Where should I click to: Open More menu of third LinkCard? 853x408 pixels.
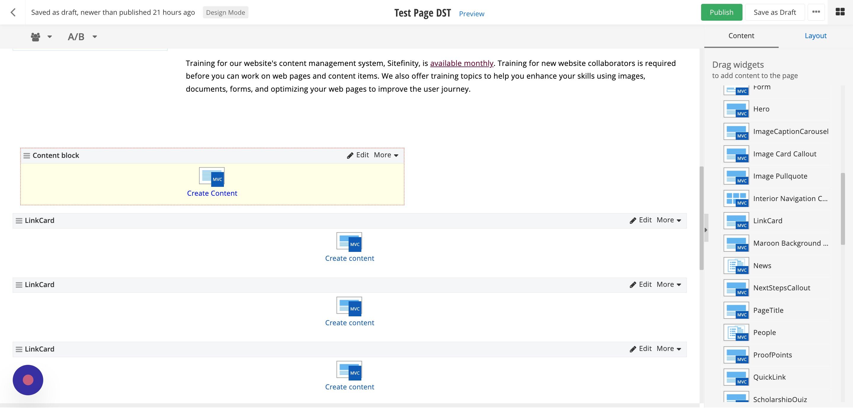(669, 349)
